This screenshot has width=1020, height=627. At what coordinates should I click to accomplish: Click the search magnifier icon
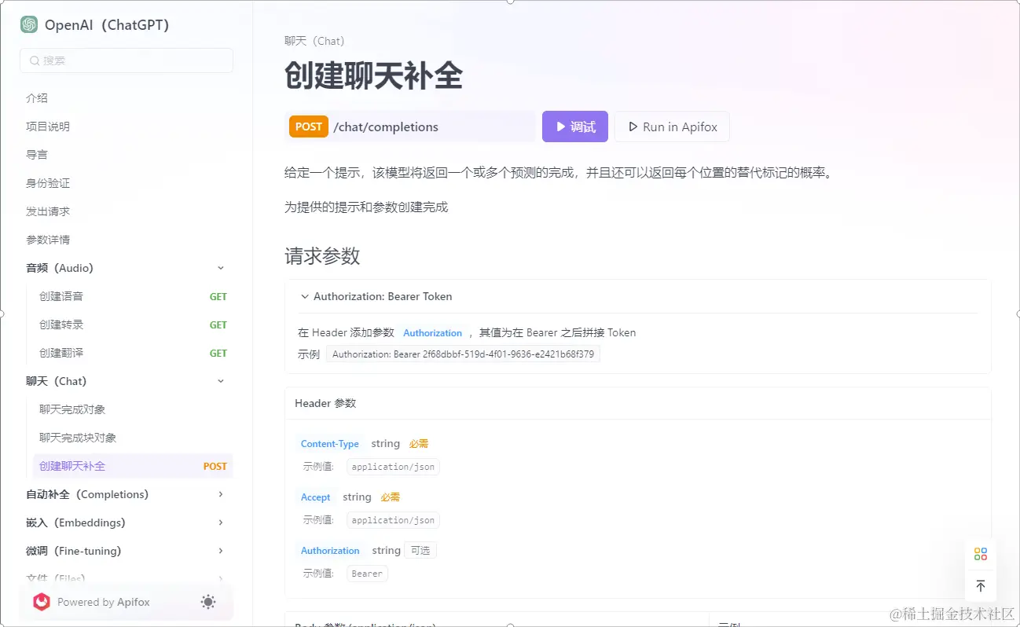[x=35, y=60]
